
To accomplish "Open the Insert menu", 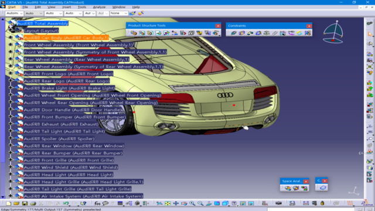I will tap(66, 7).
